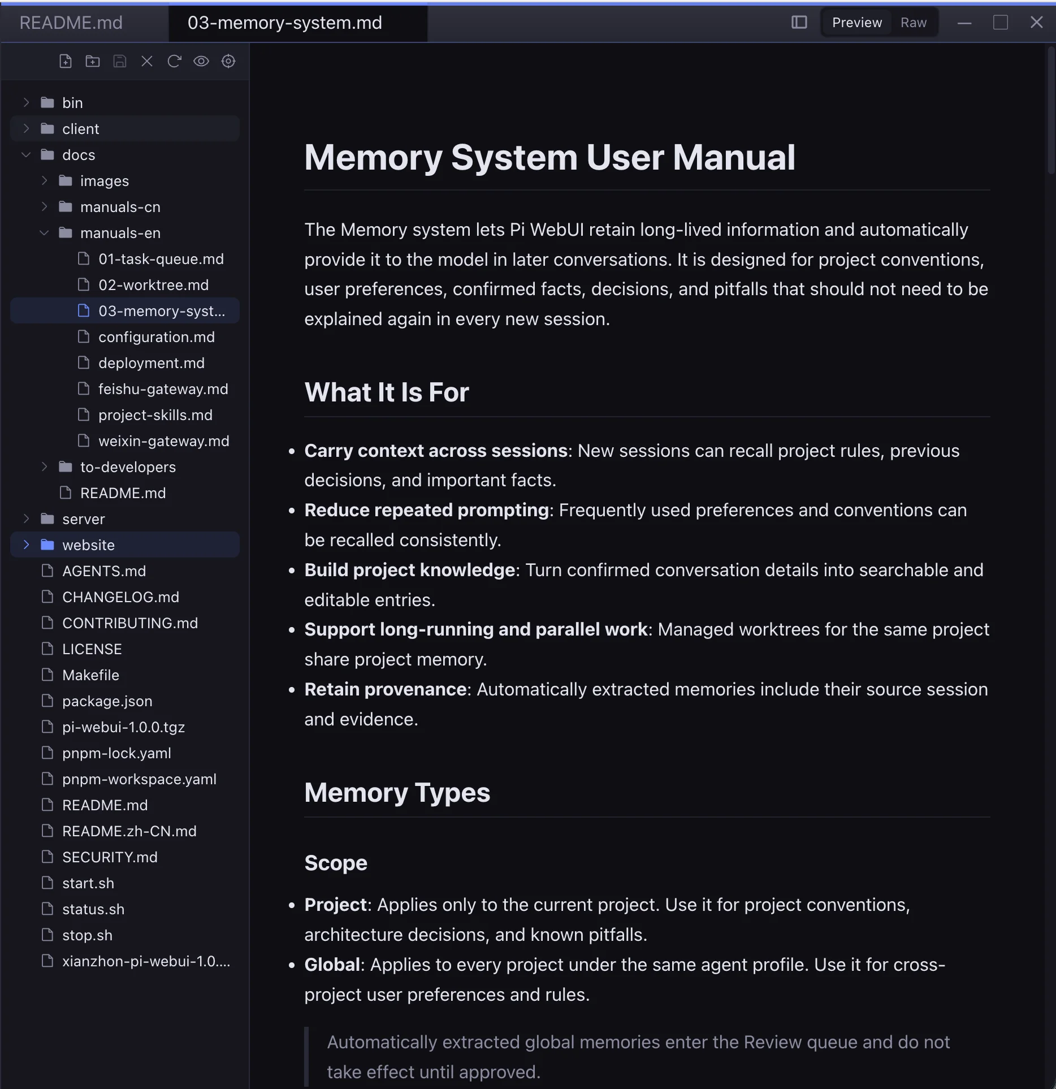Click the target locate icon in the explorer toolbar
1056x1089 pixels.
[x=228, y=61]
